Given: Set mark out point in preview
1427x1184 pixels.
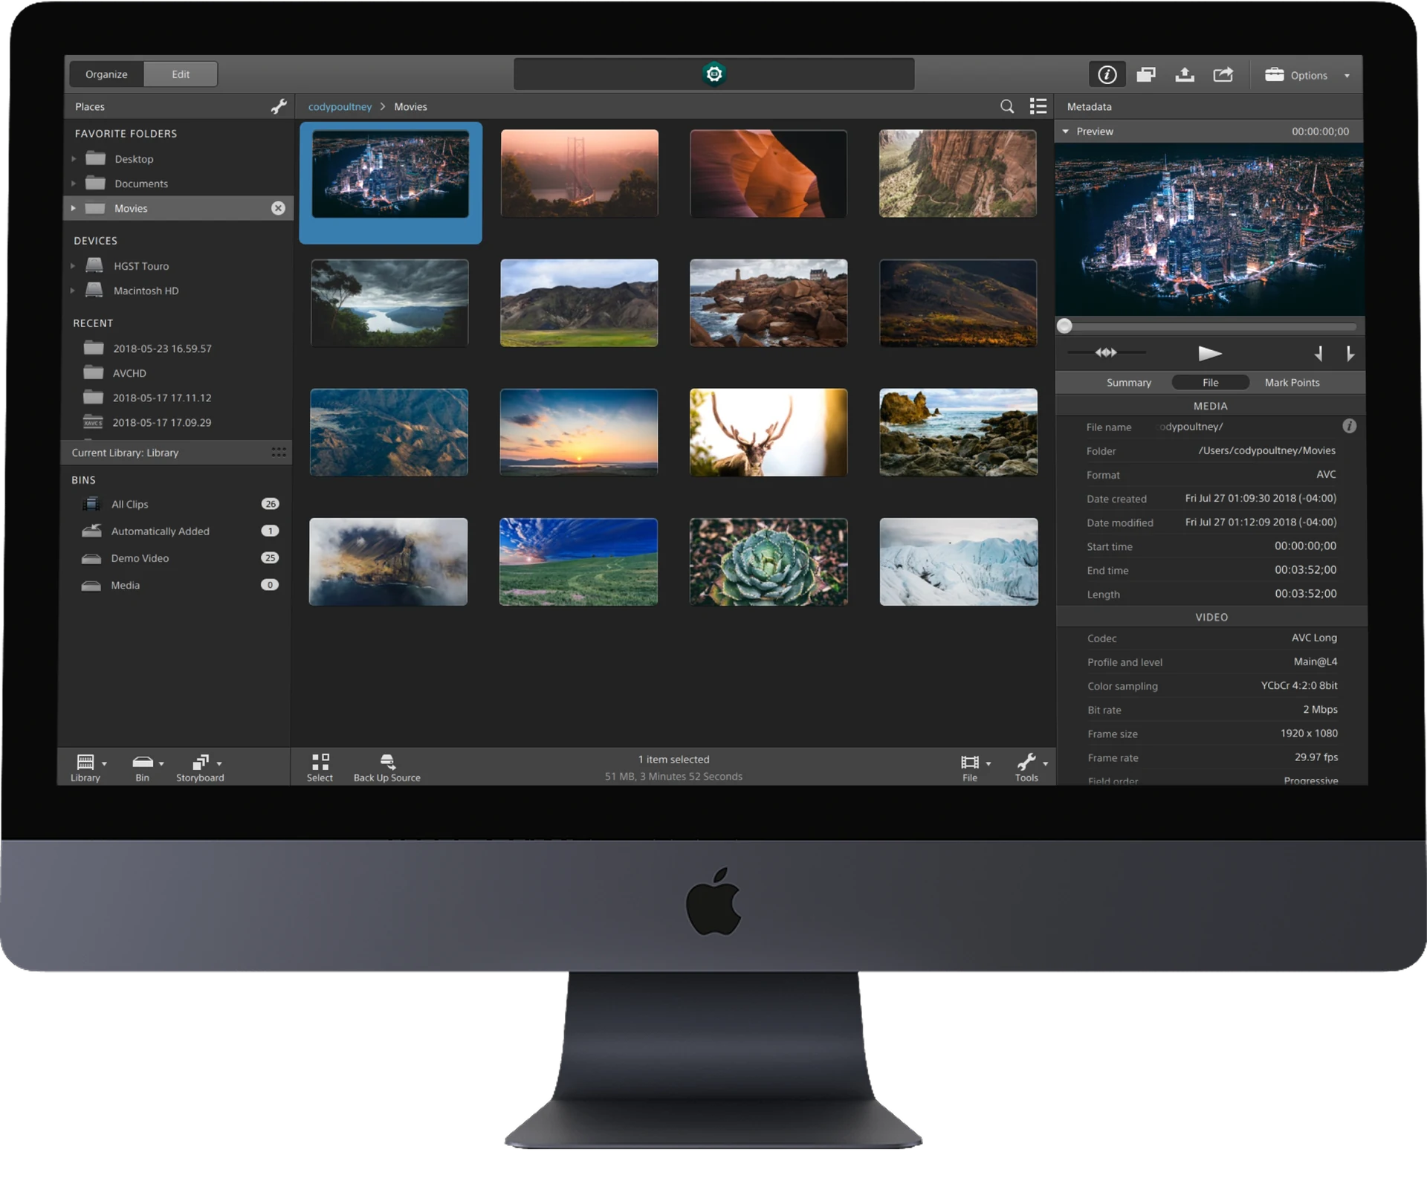Looking at the screenshot, I should point(1350,354).
